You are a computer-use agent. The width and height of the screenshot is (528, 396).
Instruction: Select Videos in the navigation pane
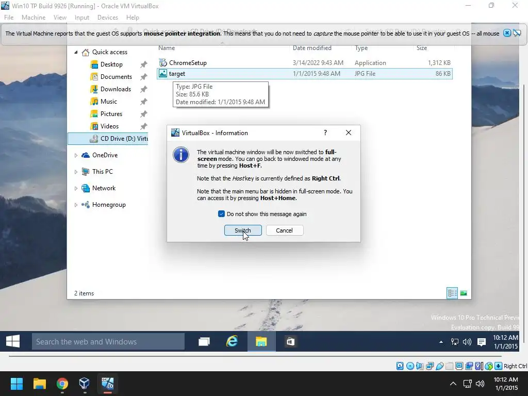click(x=109, y=126)
